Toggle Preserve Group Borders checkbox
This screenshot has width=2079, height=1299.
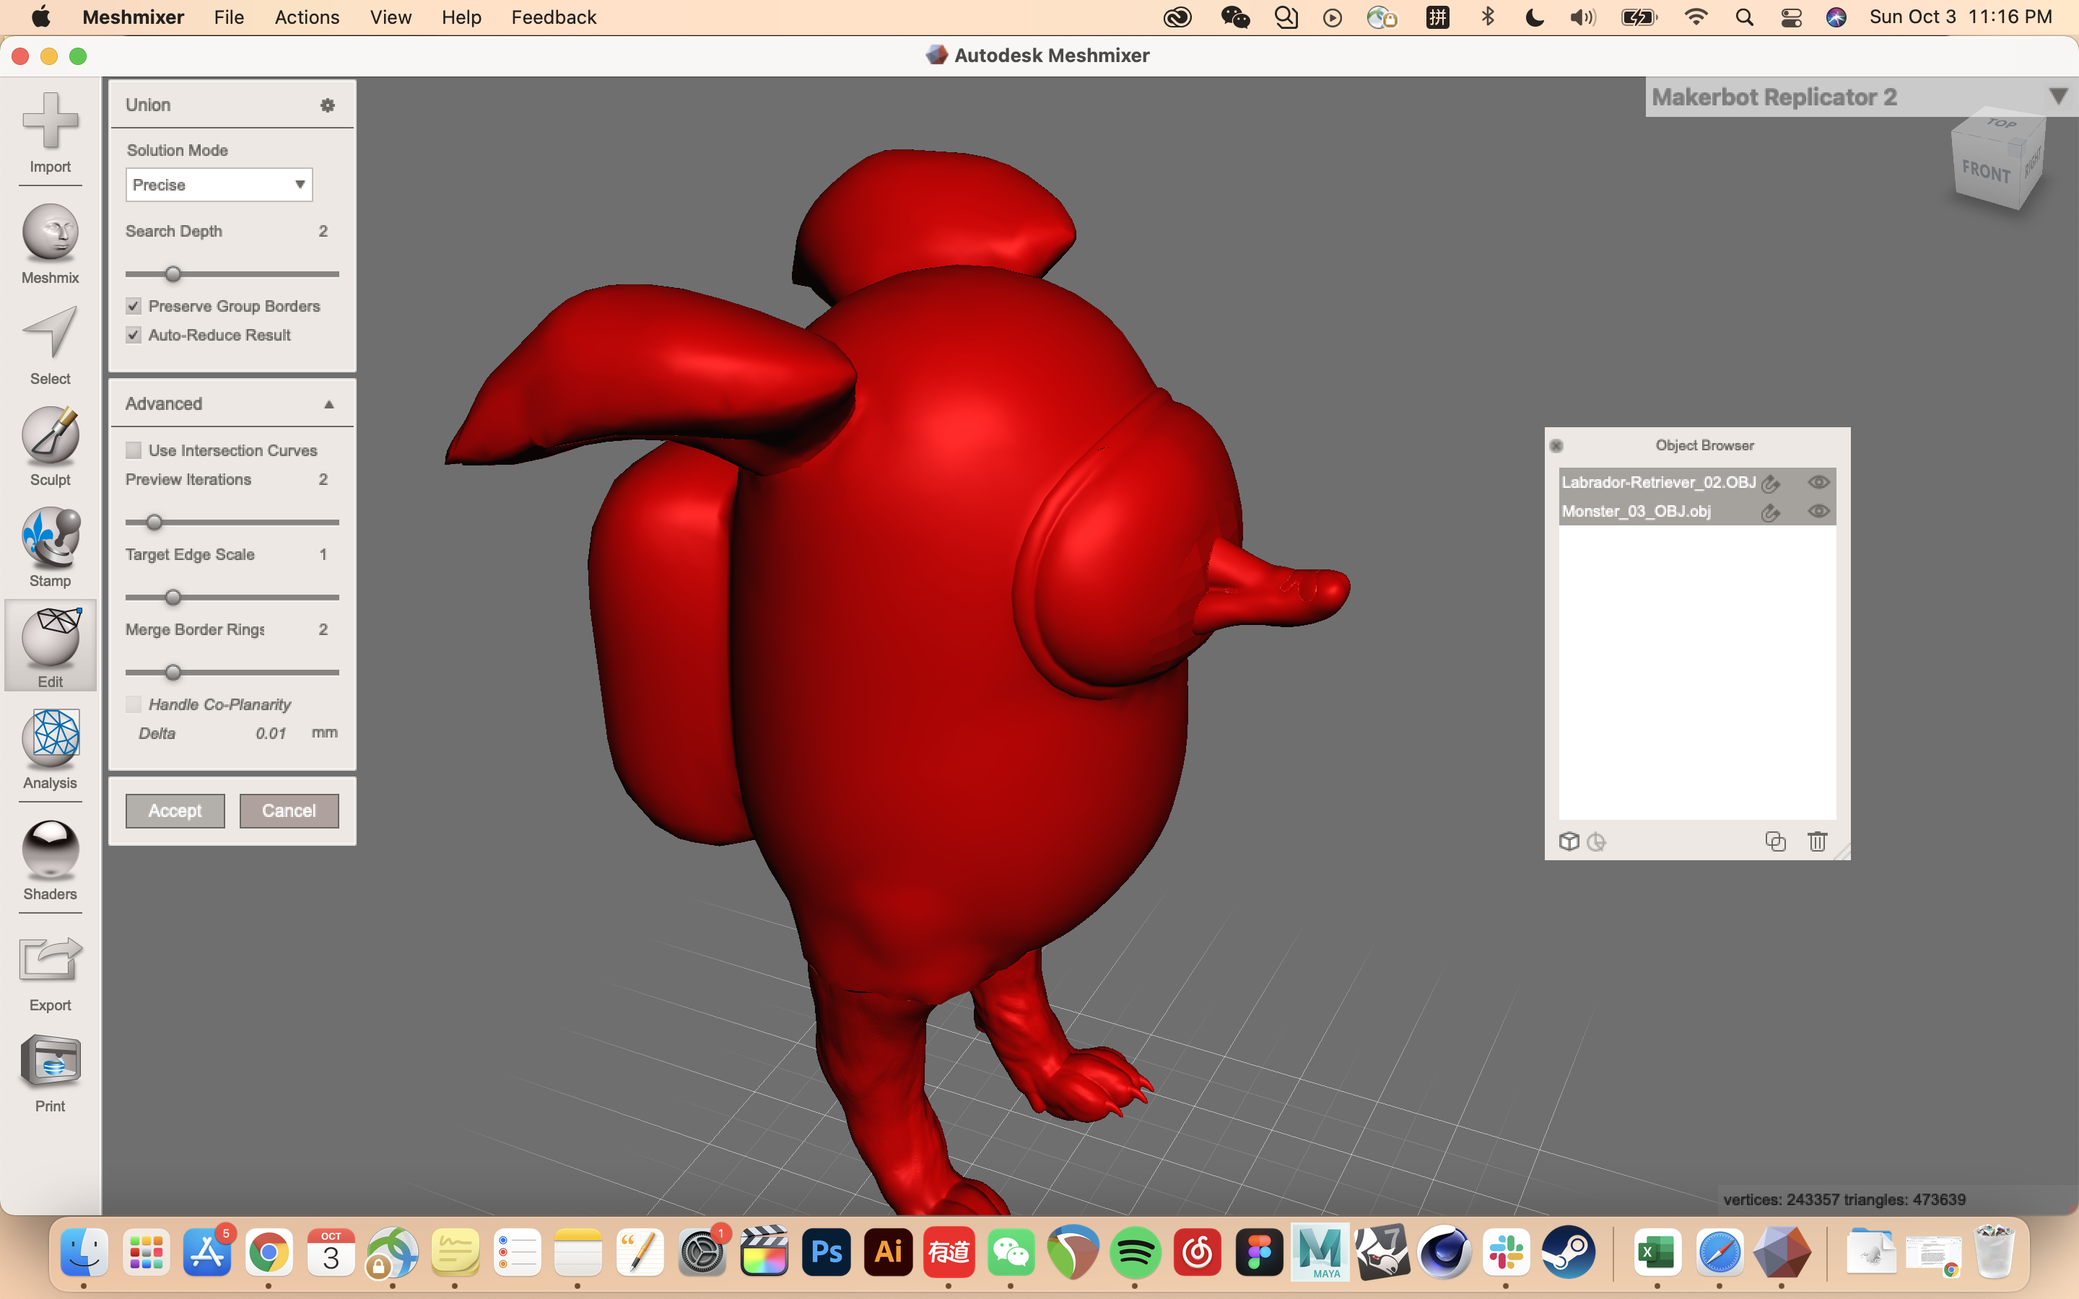click(134, 305)
